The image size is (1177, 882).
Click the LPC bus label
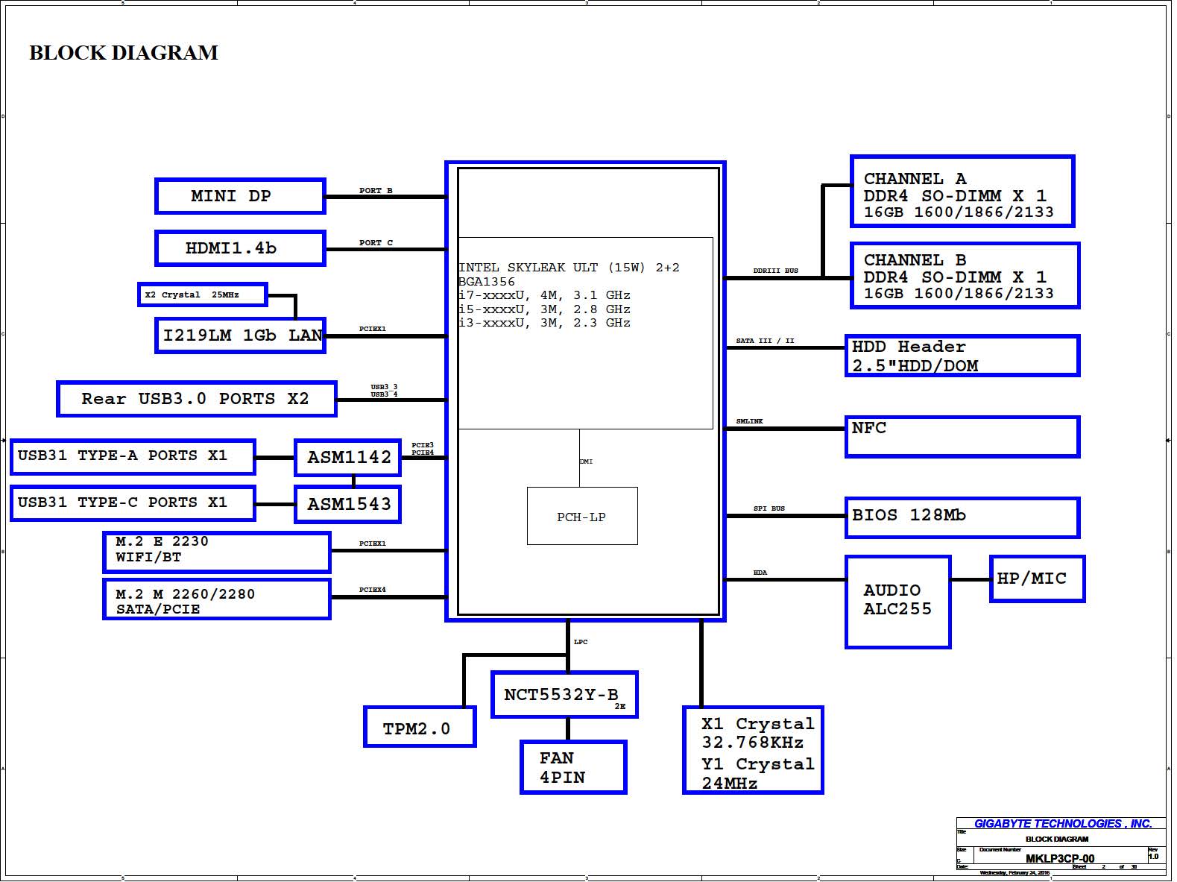click(581, 642)
